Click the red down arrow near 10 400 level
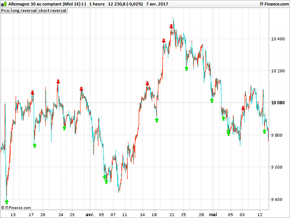Screen dimensions: 290x218 click(x=163, y=41)
